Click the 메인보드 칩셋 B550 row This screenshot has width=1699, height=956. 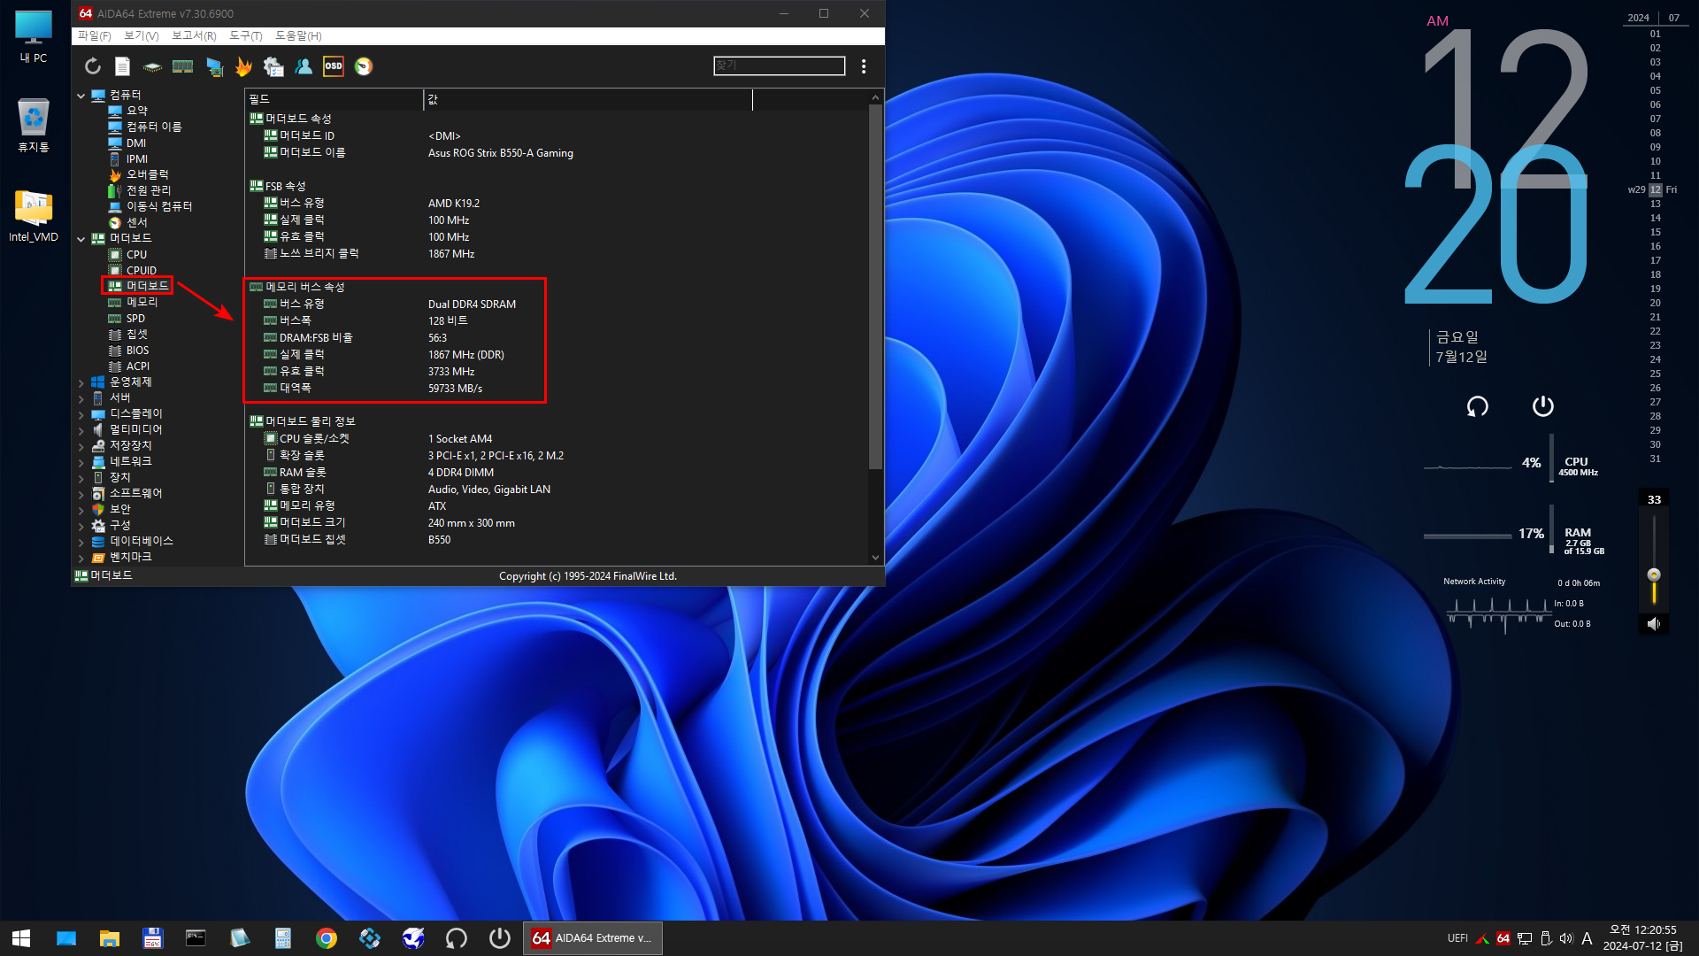click(x=557, y=540)
